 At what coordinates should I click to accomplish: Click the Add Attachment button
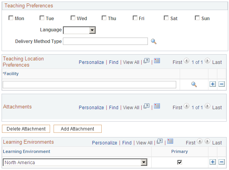[x=78, y=129]
